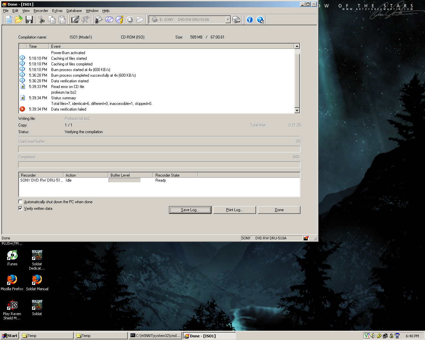Click the Save floppy disk icon
The height and width of the screenshot is (340, 425).
coord(29,20)
